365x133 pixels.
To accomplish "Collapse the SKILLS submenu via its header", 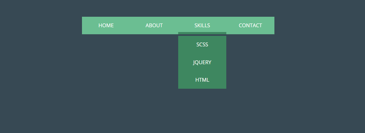I will point(202,25).
